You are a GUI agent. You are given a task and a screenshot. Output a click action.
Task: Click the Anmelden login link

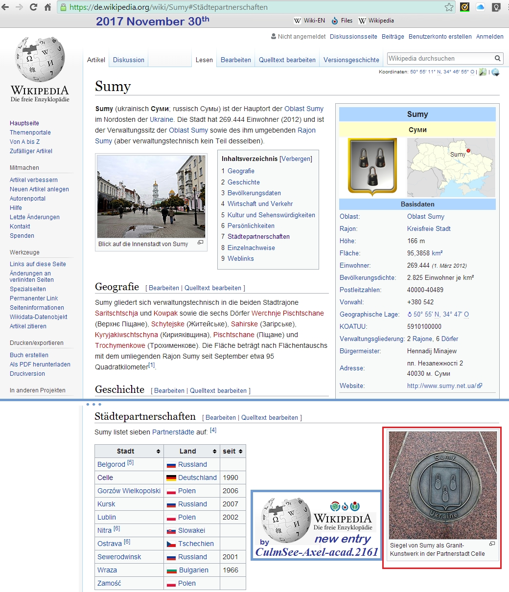(489, 37)
